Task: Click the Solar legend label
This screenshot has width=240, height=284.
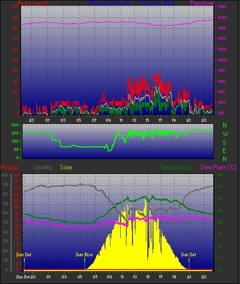Action: pyautogui.click(x=66, y=167)
